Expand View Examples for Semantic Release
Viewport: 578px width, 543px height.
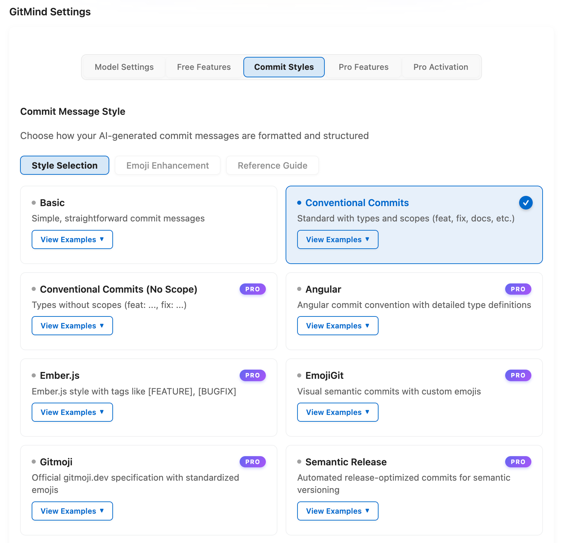338,511
